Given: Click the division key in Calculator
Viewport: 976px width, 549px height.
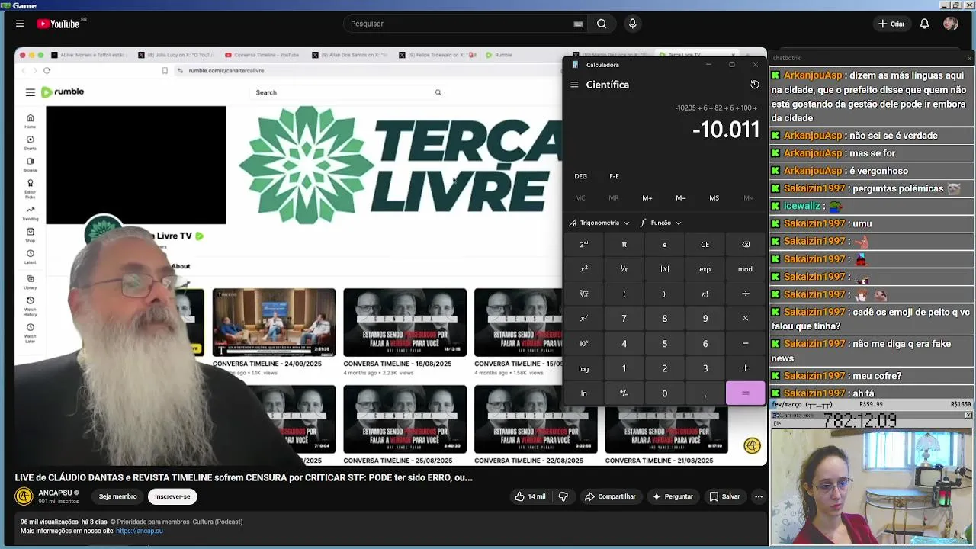Looking at the screenshot, I should click(745, 294).
